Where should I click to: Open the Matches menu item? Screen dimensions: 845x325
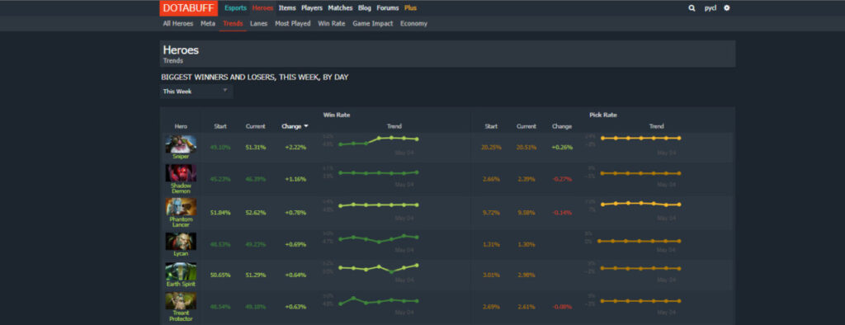pos(340,8)
